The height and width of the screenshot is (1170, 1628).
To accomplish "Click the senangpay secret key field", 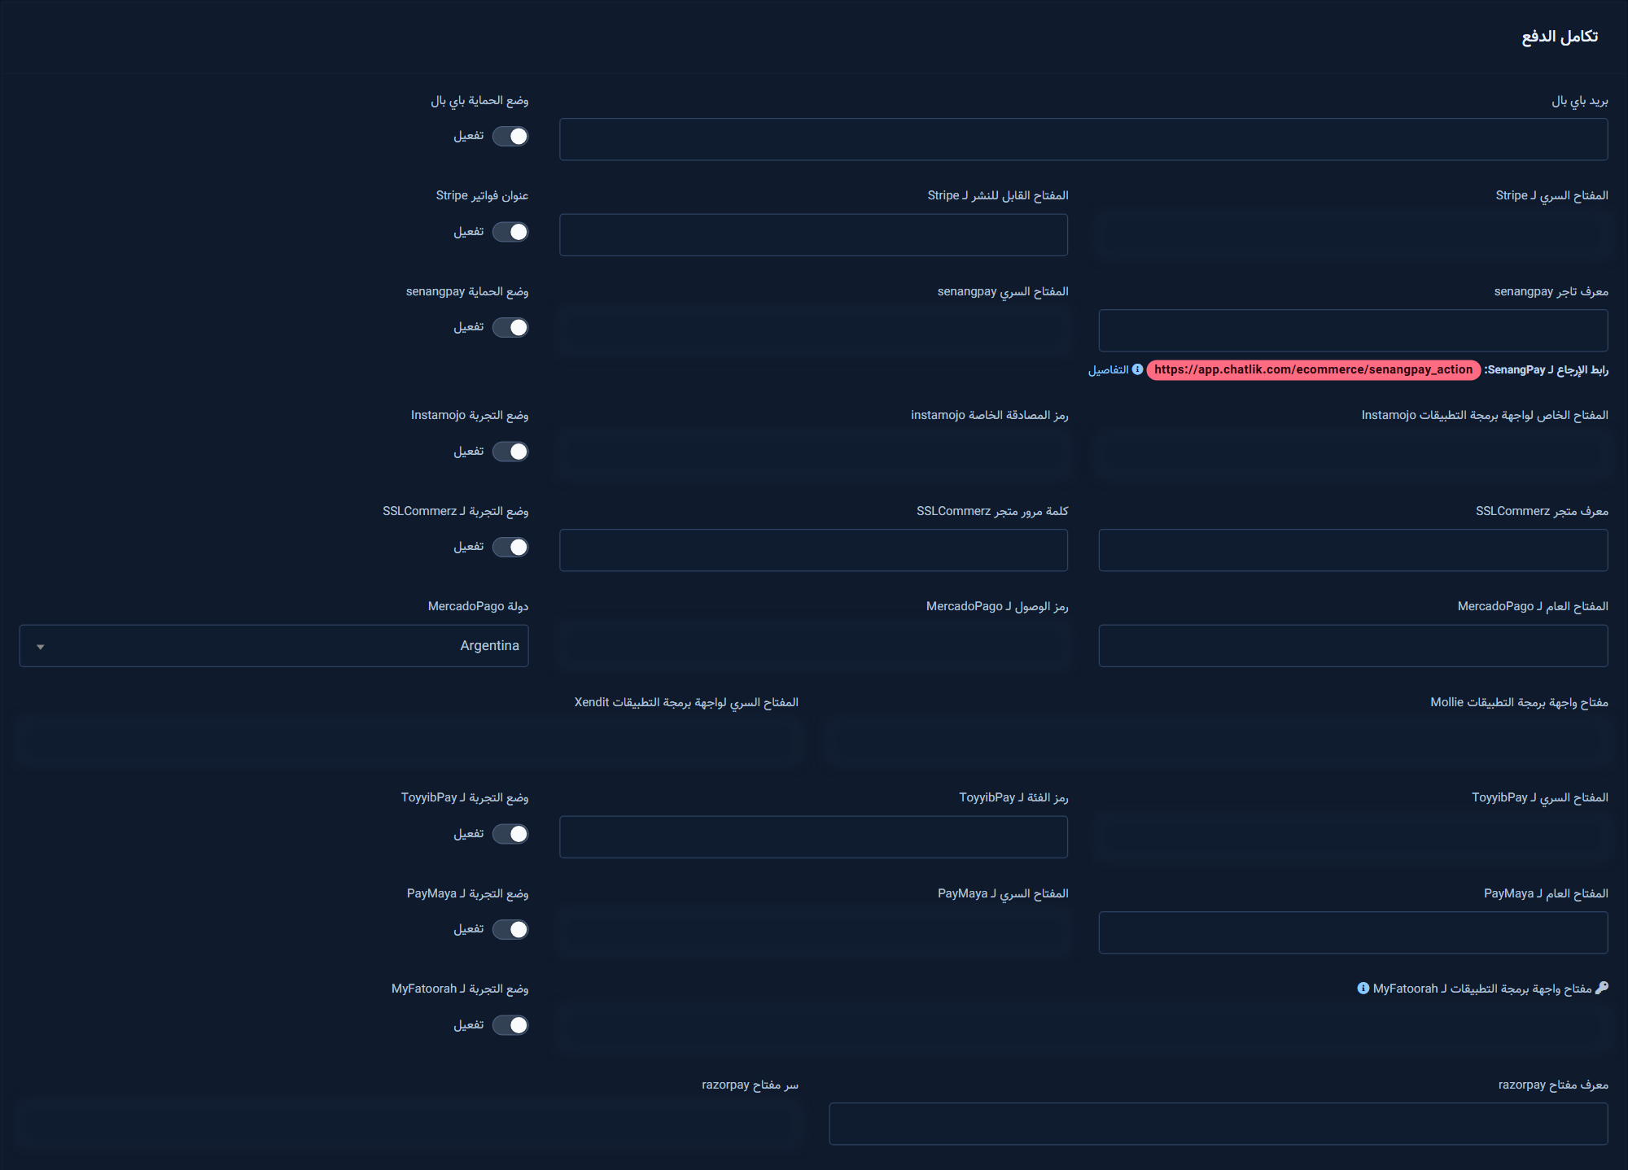I will point(814,330).
